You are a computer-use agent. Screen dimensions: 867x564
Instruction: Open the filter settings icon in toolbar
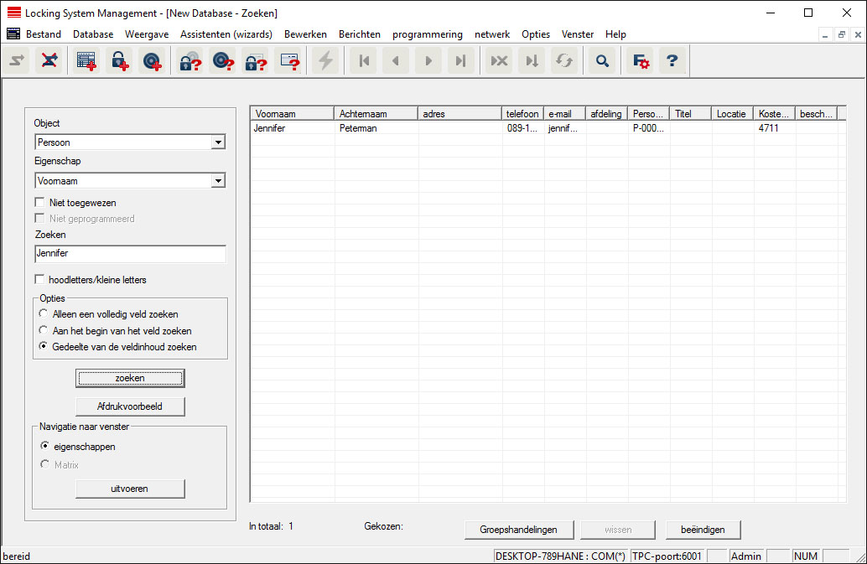click(641, 61)
